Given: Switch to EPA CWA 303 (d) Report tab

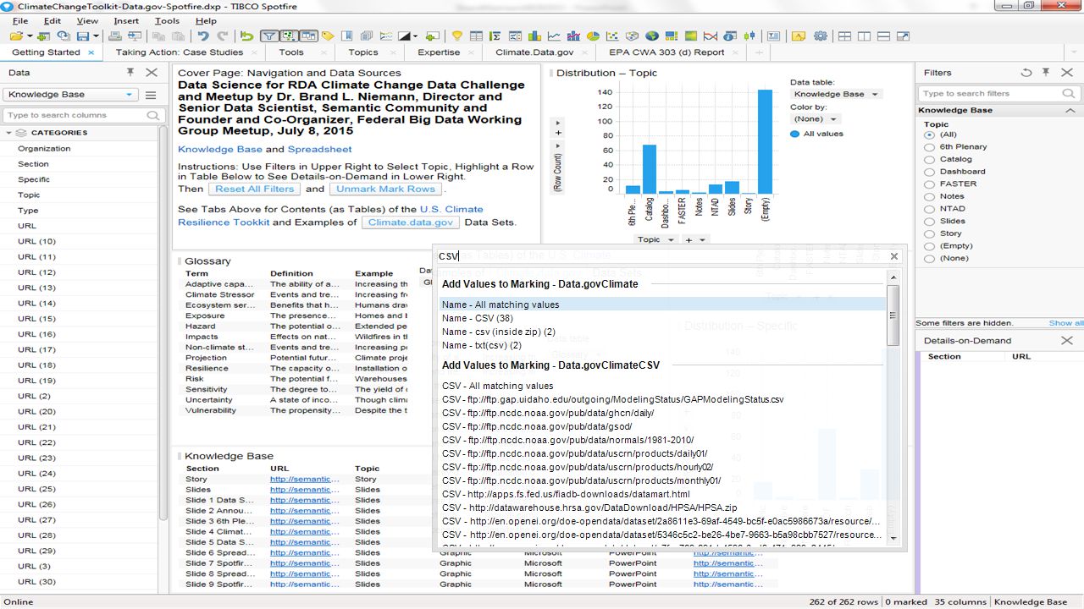Looking at the screenshot, I should point(666,52).
